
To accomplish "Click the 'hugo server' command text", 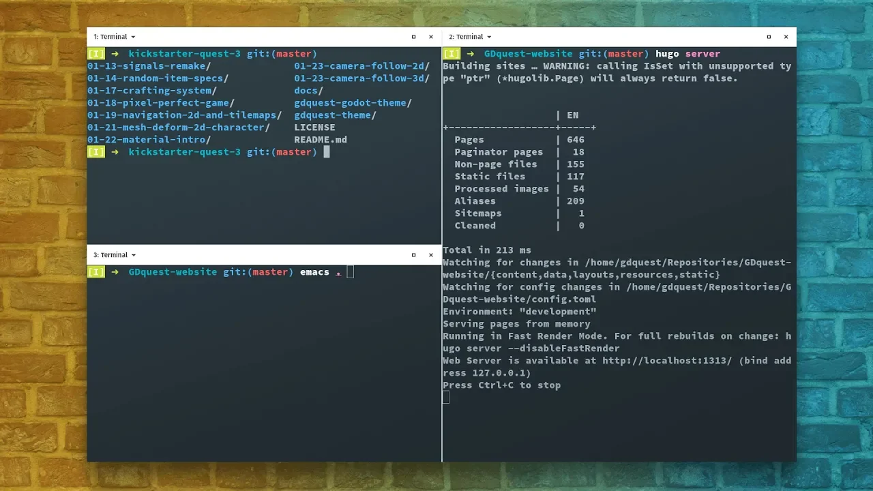I will [687, 54].
